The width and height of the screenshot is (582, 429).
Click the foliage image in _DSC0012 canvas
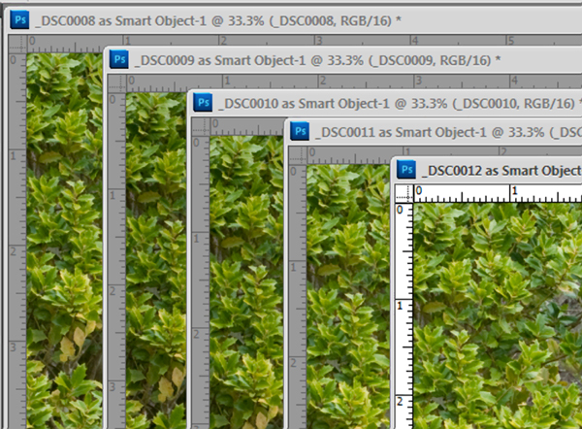498,315
